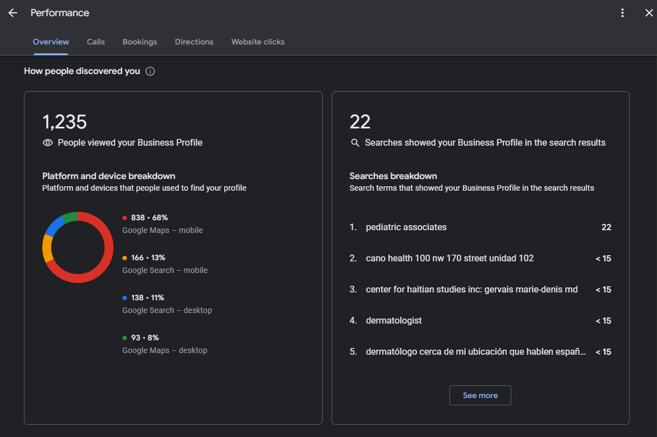Click the green Google Maps desktop legend dot

coord(125,338)
